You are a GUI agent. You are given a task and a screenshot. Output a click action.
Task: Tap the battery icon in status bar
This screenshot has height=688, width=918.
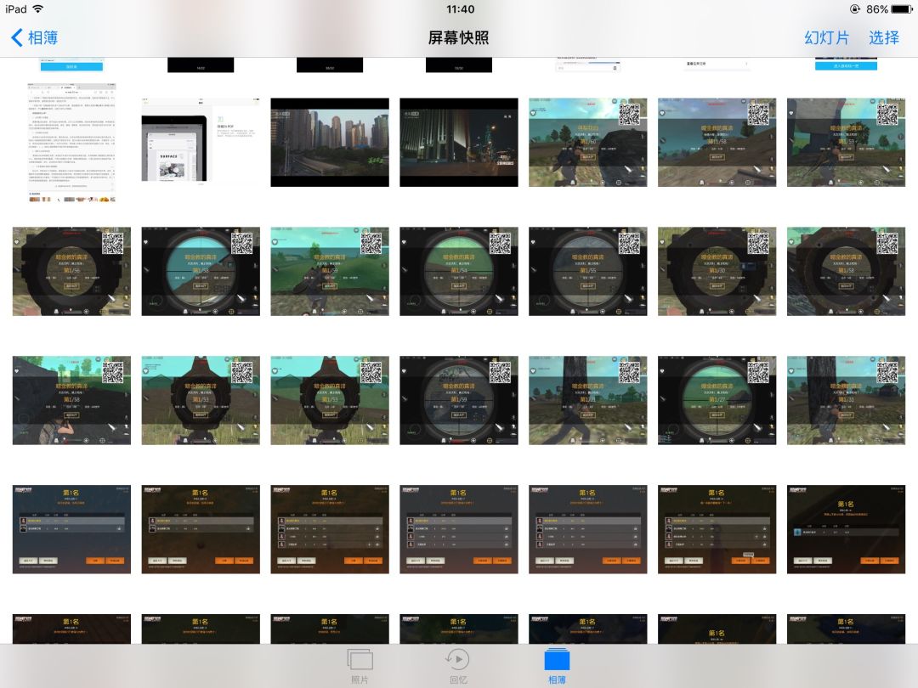pyautogui.click(x=902, y=8)
